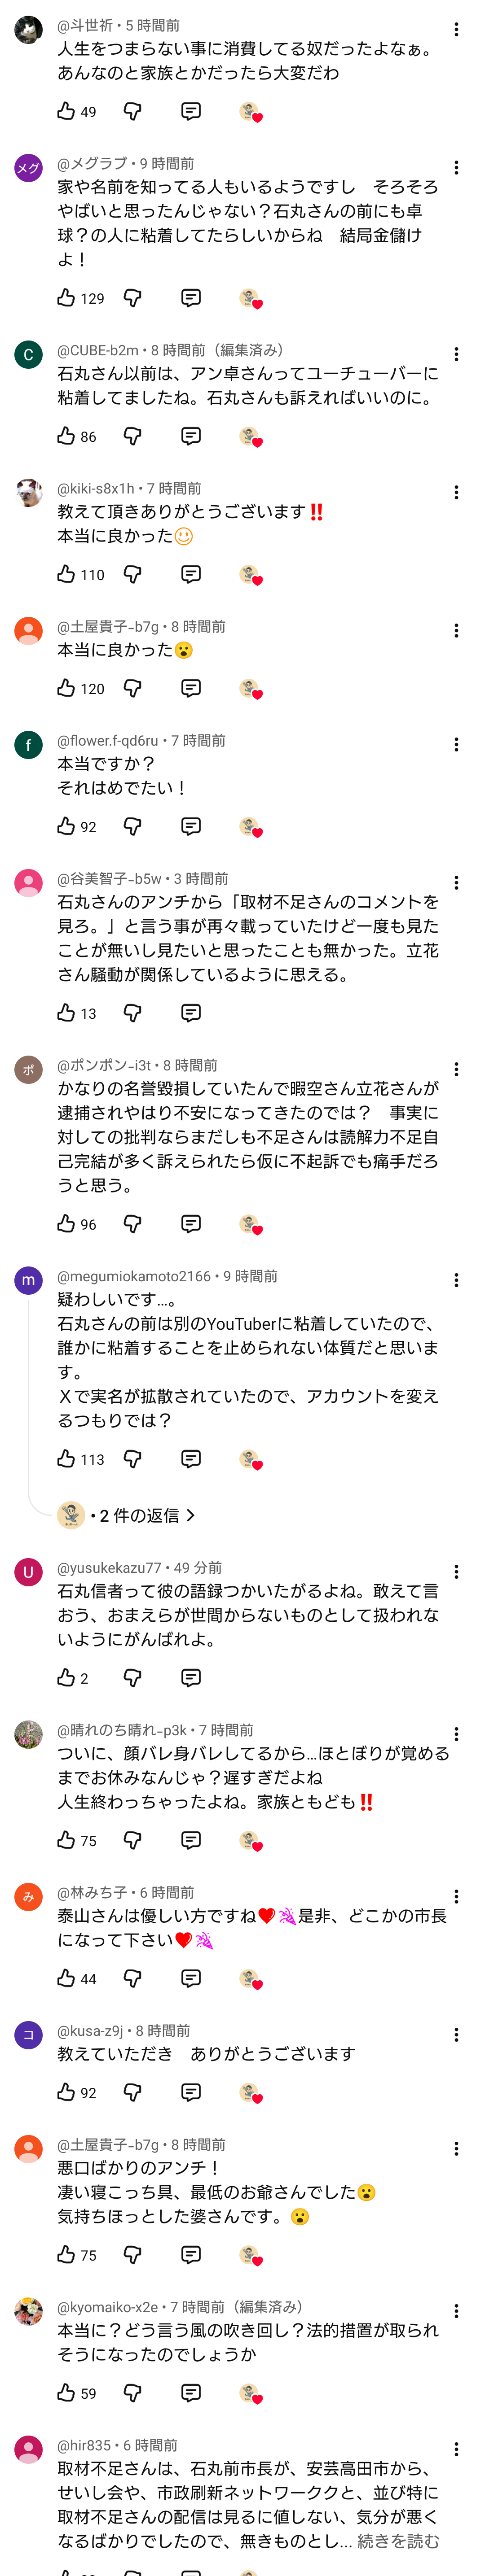Open the options menu for @谷美智子-b5w's comment
This screenshot has width=485, height=2576.
click(456, 883)
